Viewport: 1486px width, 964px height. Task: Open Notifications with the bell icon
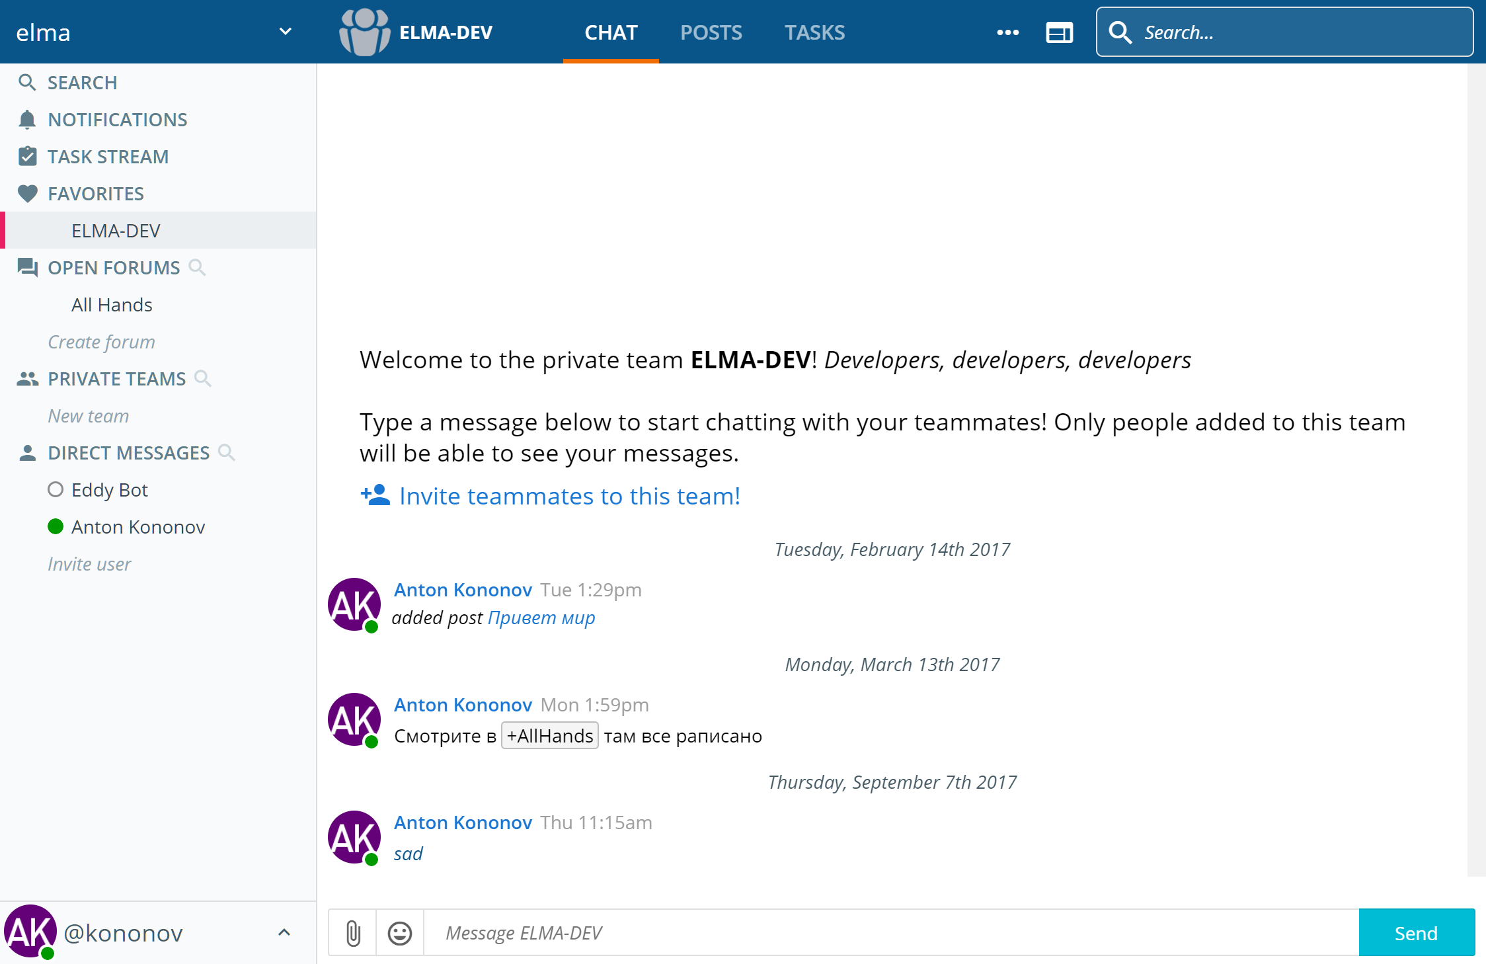click(27, 120)
